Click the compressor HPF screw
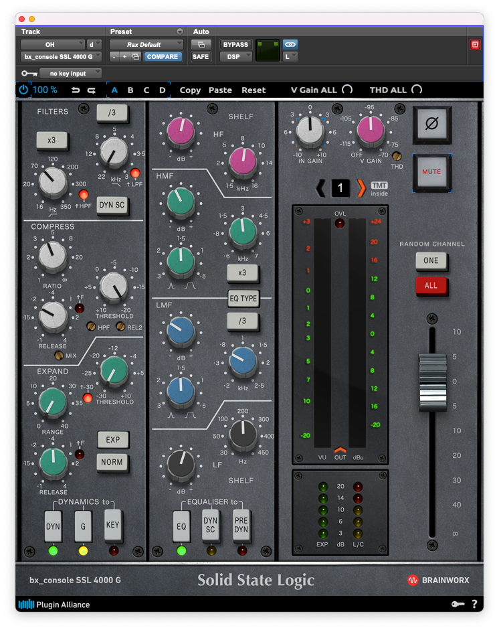499x630 pixels. click(91, 326)
